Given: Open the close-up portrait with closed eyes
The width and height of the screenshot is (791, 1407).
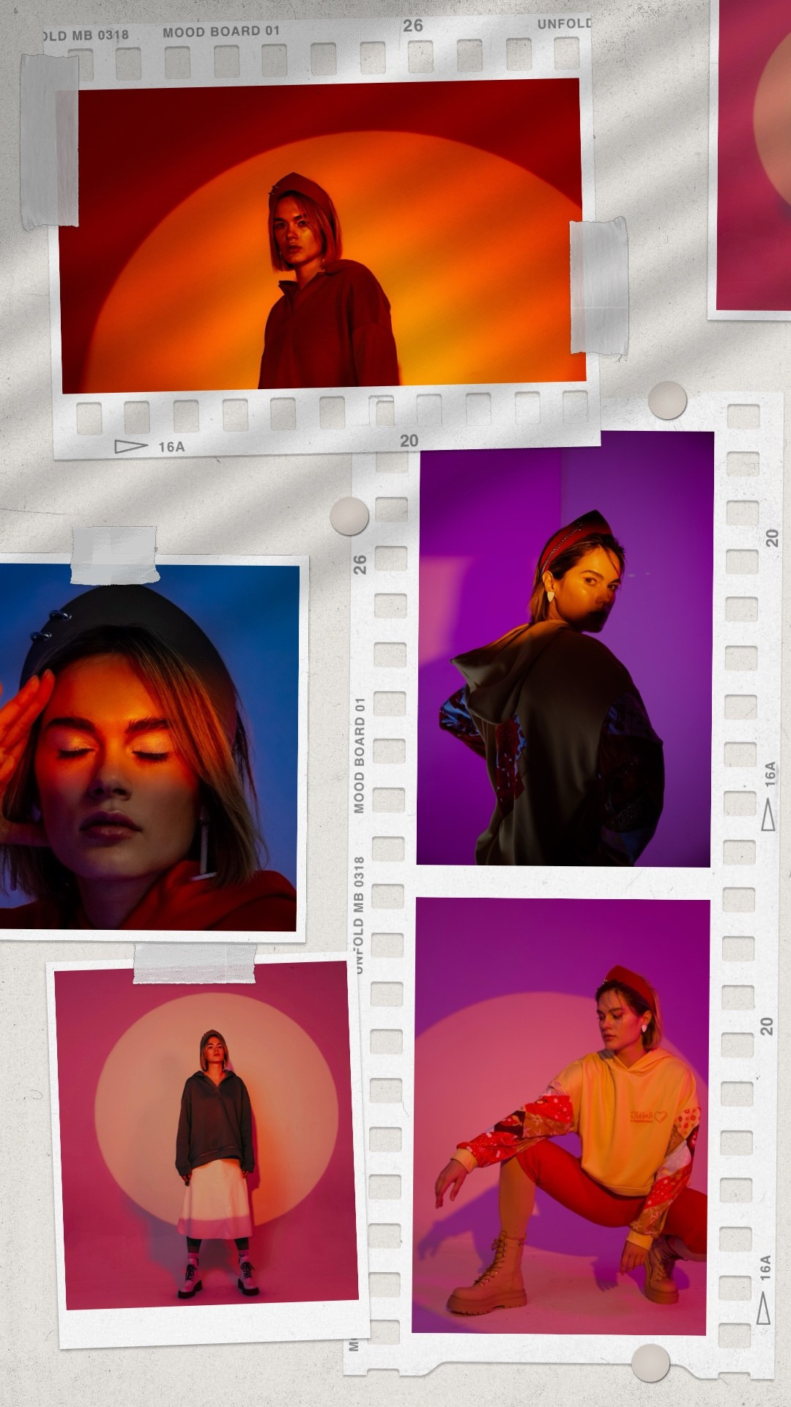Looking at the screenshot, I should point(149,747).
